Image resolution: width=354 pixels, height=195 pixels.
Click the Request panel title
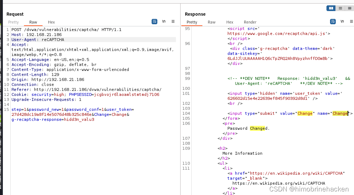pos(15,14)
